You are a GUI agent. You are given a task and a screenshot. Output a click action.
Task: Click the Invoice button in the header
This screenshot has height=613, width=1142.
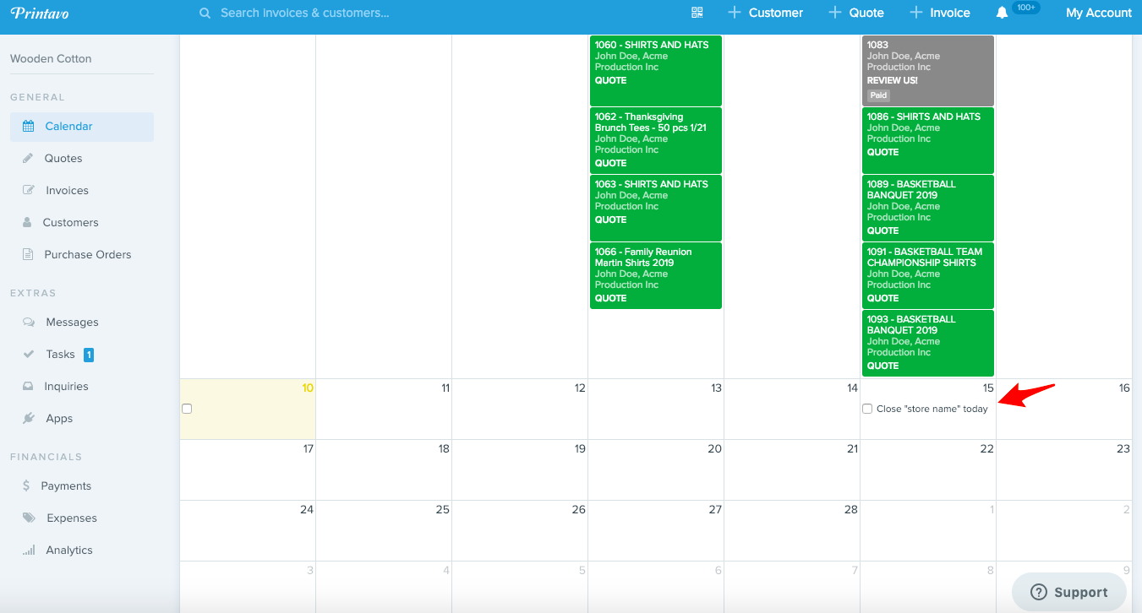coord(940,13)
